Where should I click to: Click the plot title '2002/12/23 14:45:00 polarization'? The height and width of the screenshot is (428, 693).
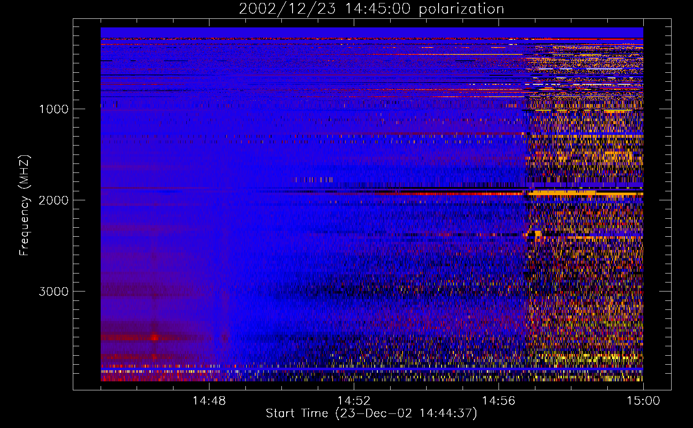click(371, 9)
